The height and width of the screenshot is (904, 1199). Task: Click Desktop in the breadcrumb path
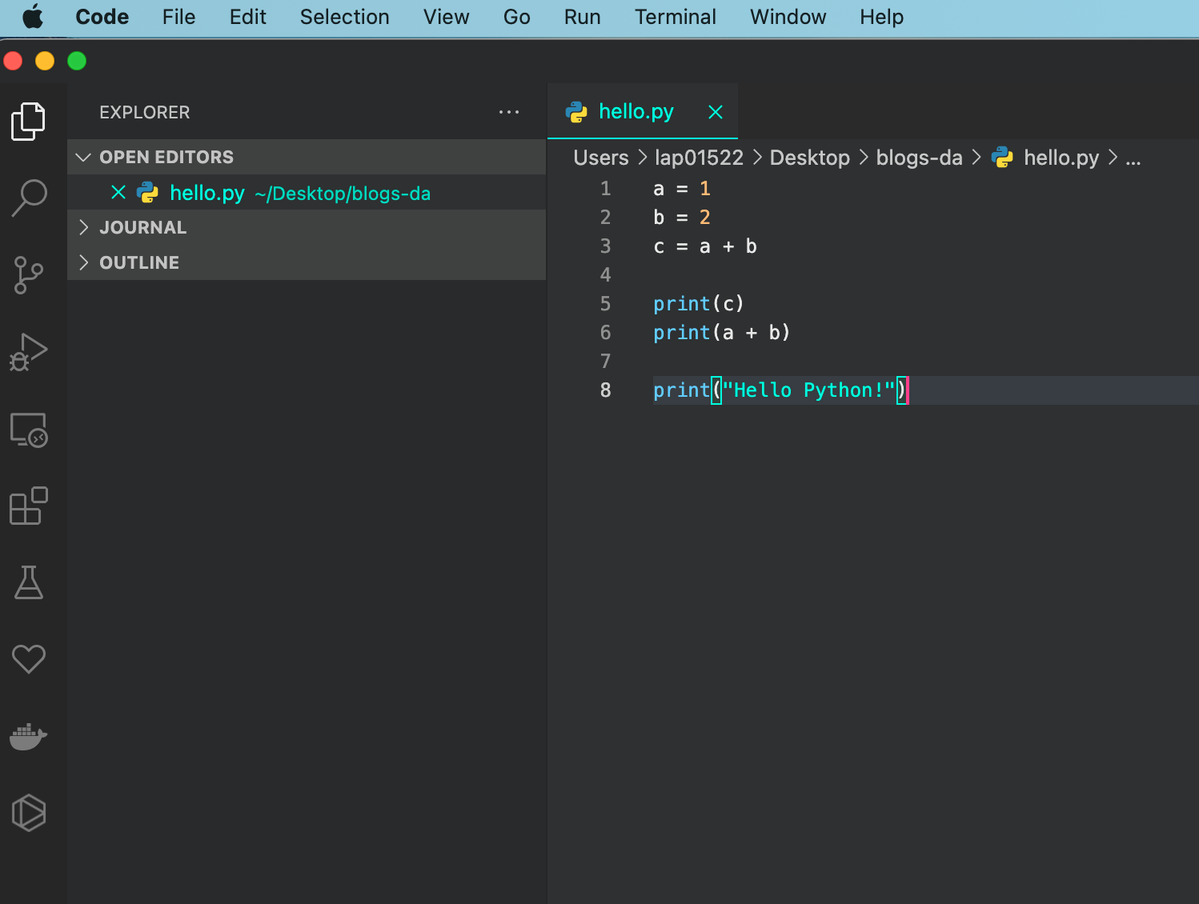(x=809, y=158)
